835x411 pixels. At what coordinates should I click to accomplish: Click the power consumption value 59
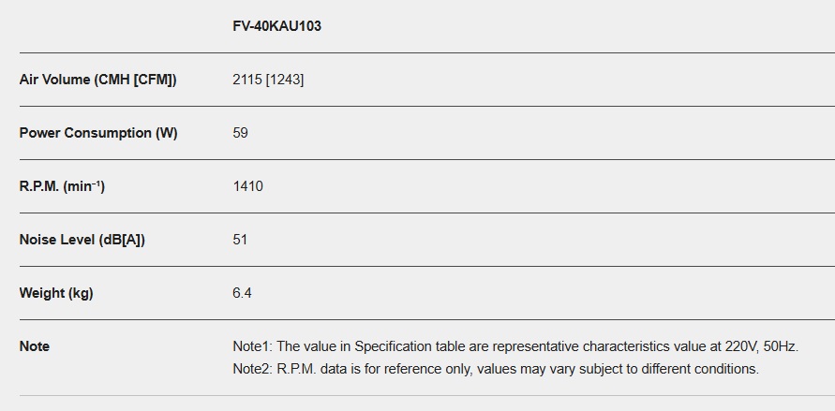240,133
